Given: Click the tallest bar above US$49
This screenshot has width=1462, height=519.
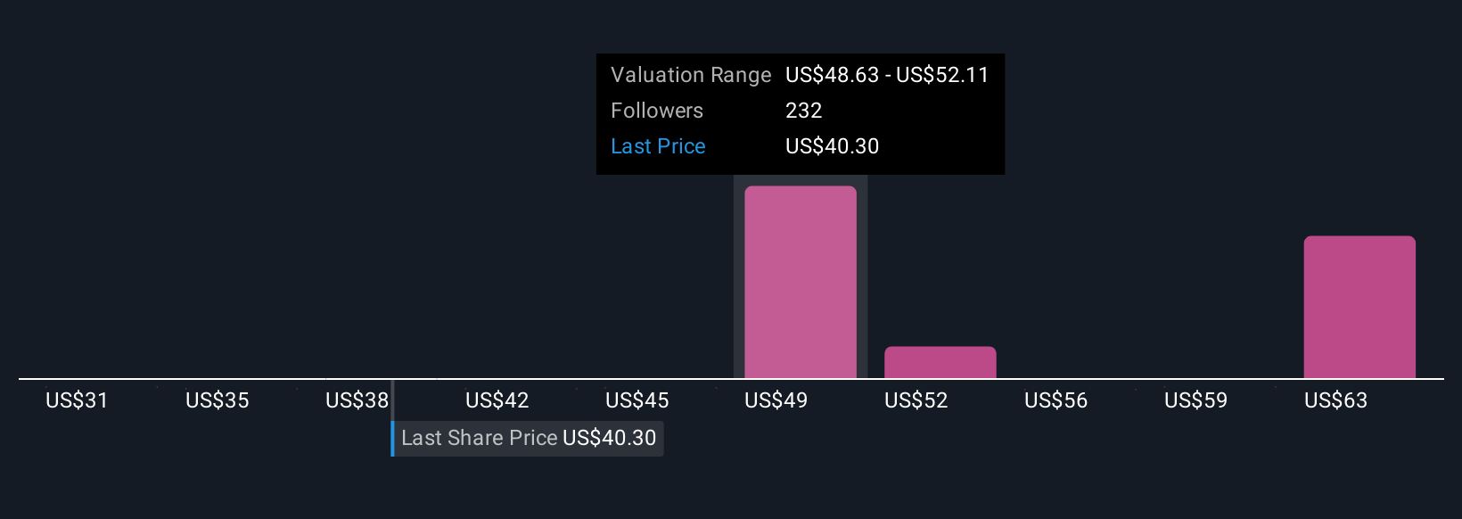Looking at the screenshot, I should tap(800, 282).
